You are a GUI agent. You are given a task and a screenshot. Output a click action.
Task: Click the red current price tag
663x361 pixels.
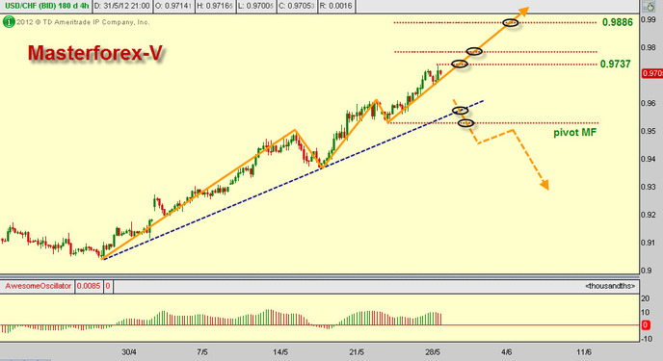tap(652, 73)
